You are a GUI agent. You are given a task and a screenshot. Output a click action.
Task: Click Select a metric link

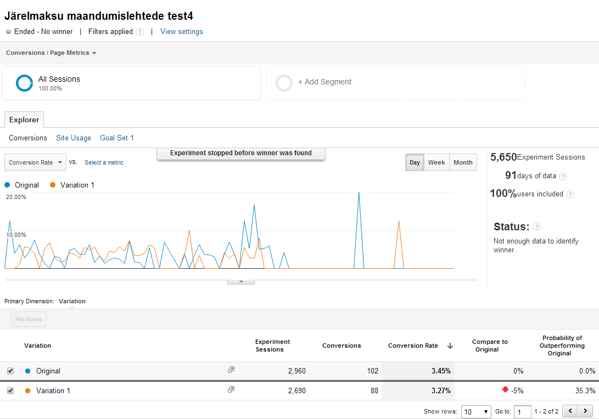(104, 163)
